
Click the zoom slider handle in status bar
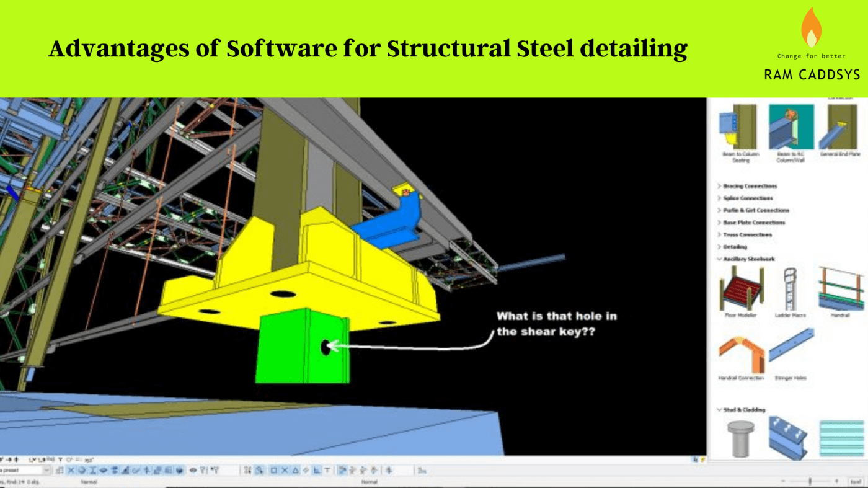coord(810,481)
